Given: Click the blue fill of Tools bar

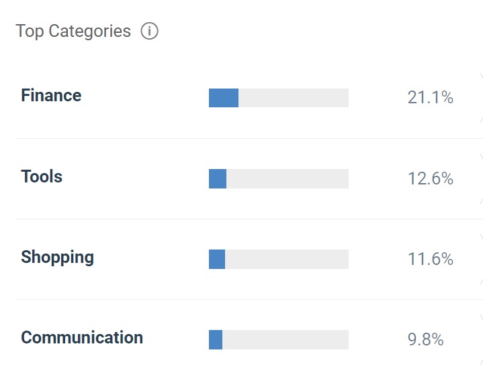Looking at the screenshot, I should tap(218, 178).
